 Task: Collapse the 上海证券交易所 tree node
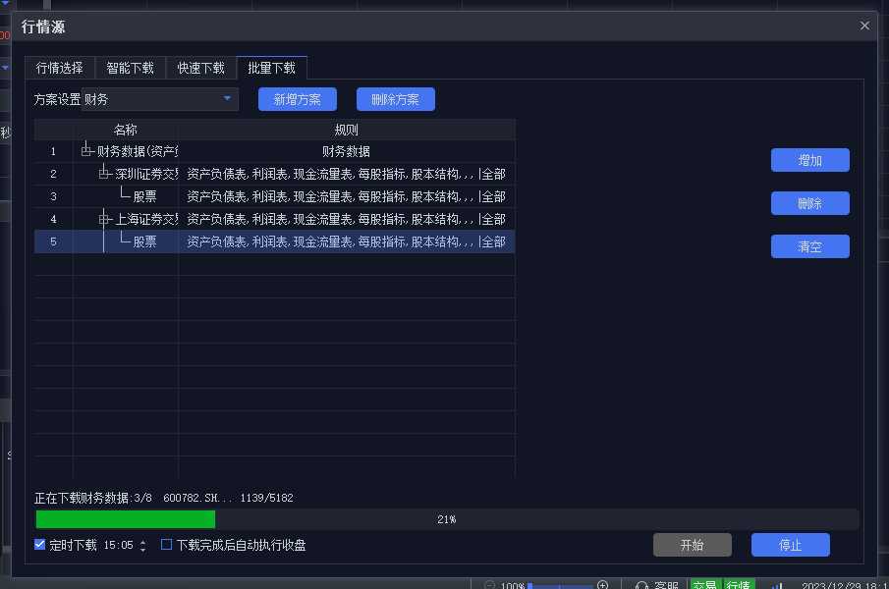104,219
